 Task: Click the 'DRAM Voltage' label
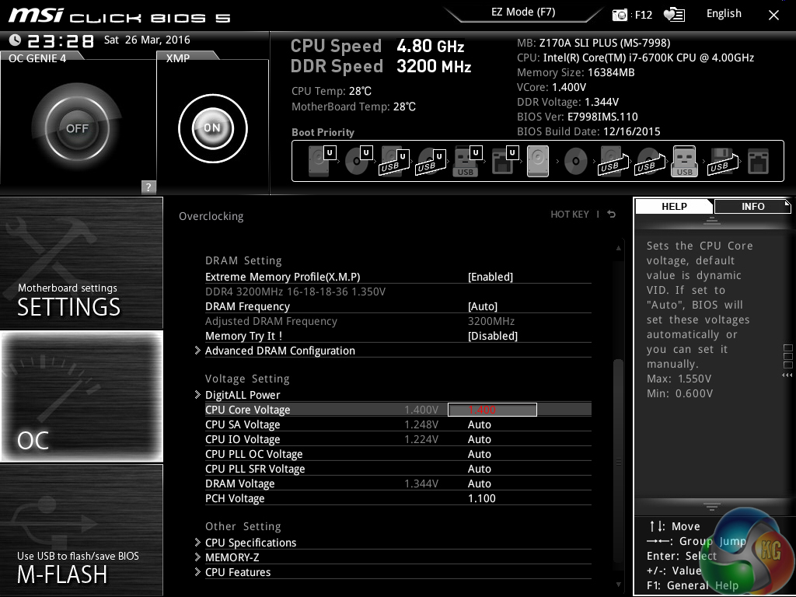239,484
